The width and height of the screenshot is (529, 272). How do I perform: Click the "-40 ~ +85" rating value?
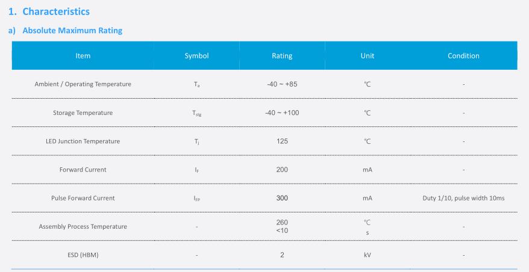point(282,84)
